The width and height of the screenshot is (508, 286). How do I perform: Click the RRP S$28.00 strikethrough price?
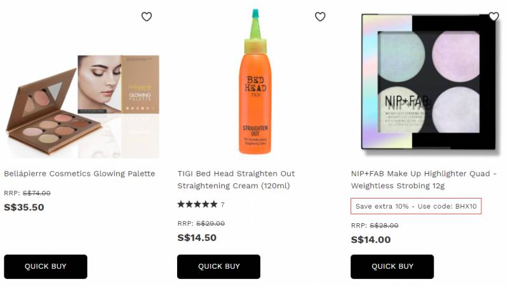pos(384,226)
